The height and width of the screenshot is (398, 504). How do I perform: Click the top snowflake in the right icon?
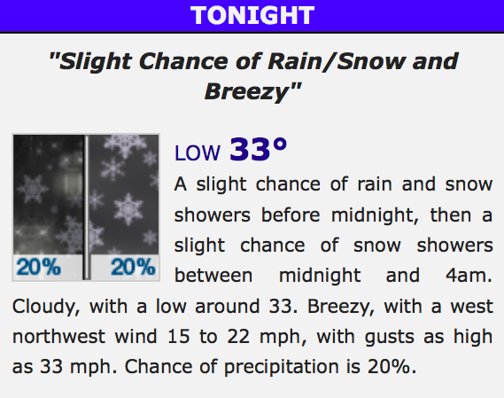[126, 145]
